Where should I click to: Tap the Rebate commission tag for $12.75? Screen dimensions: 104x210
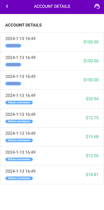pyautogui.click(x=19, y=121)
